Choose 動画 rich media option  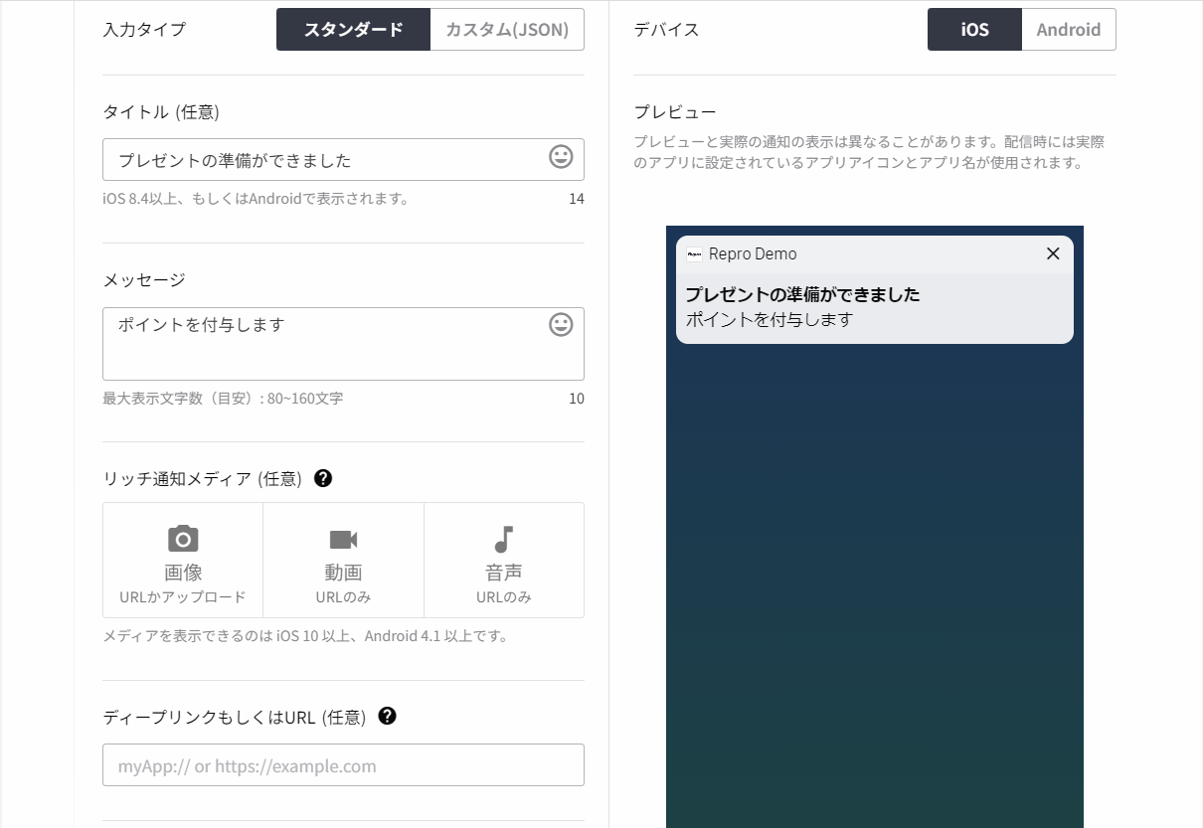coord(343,561)
